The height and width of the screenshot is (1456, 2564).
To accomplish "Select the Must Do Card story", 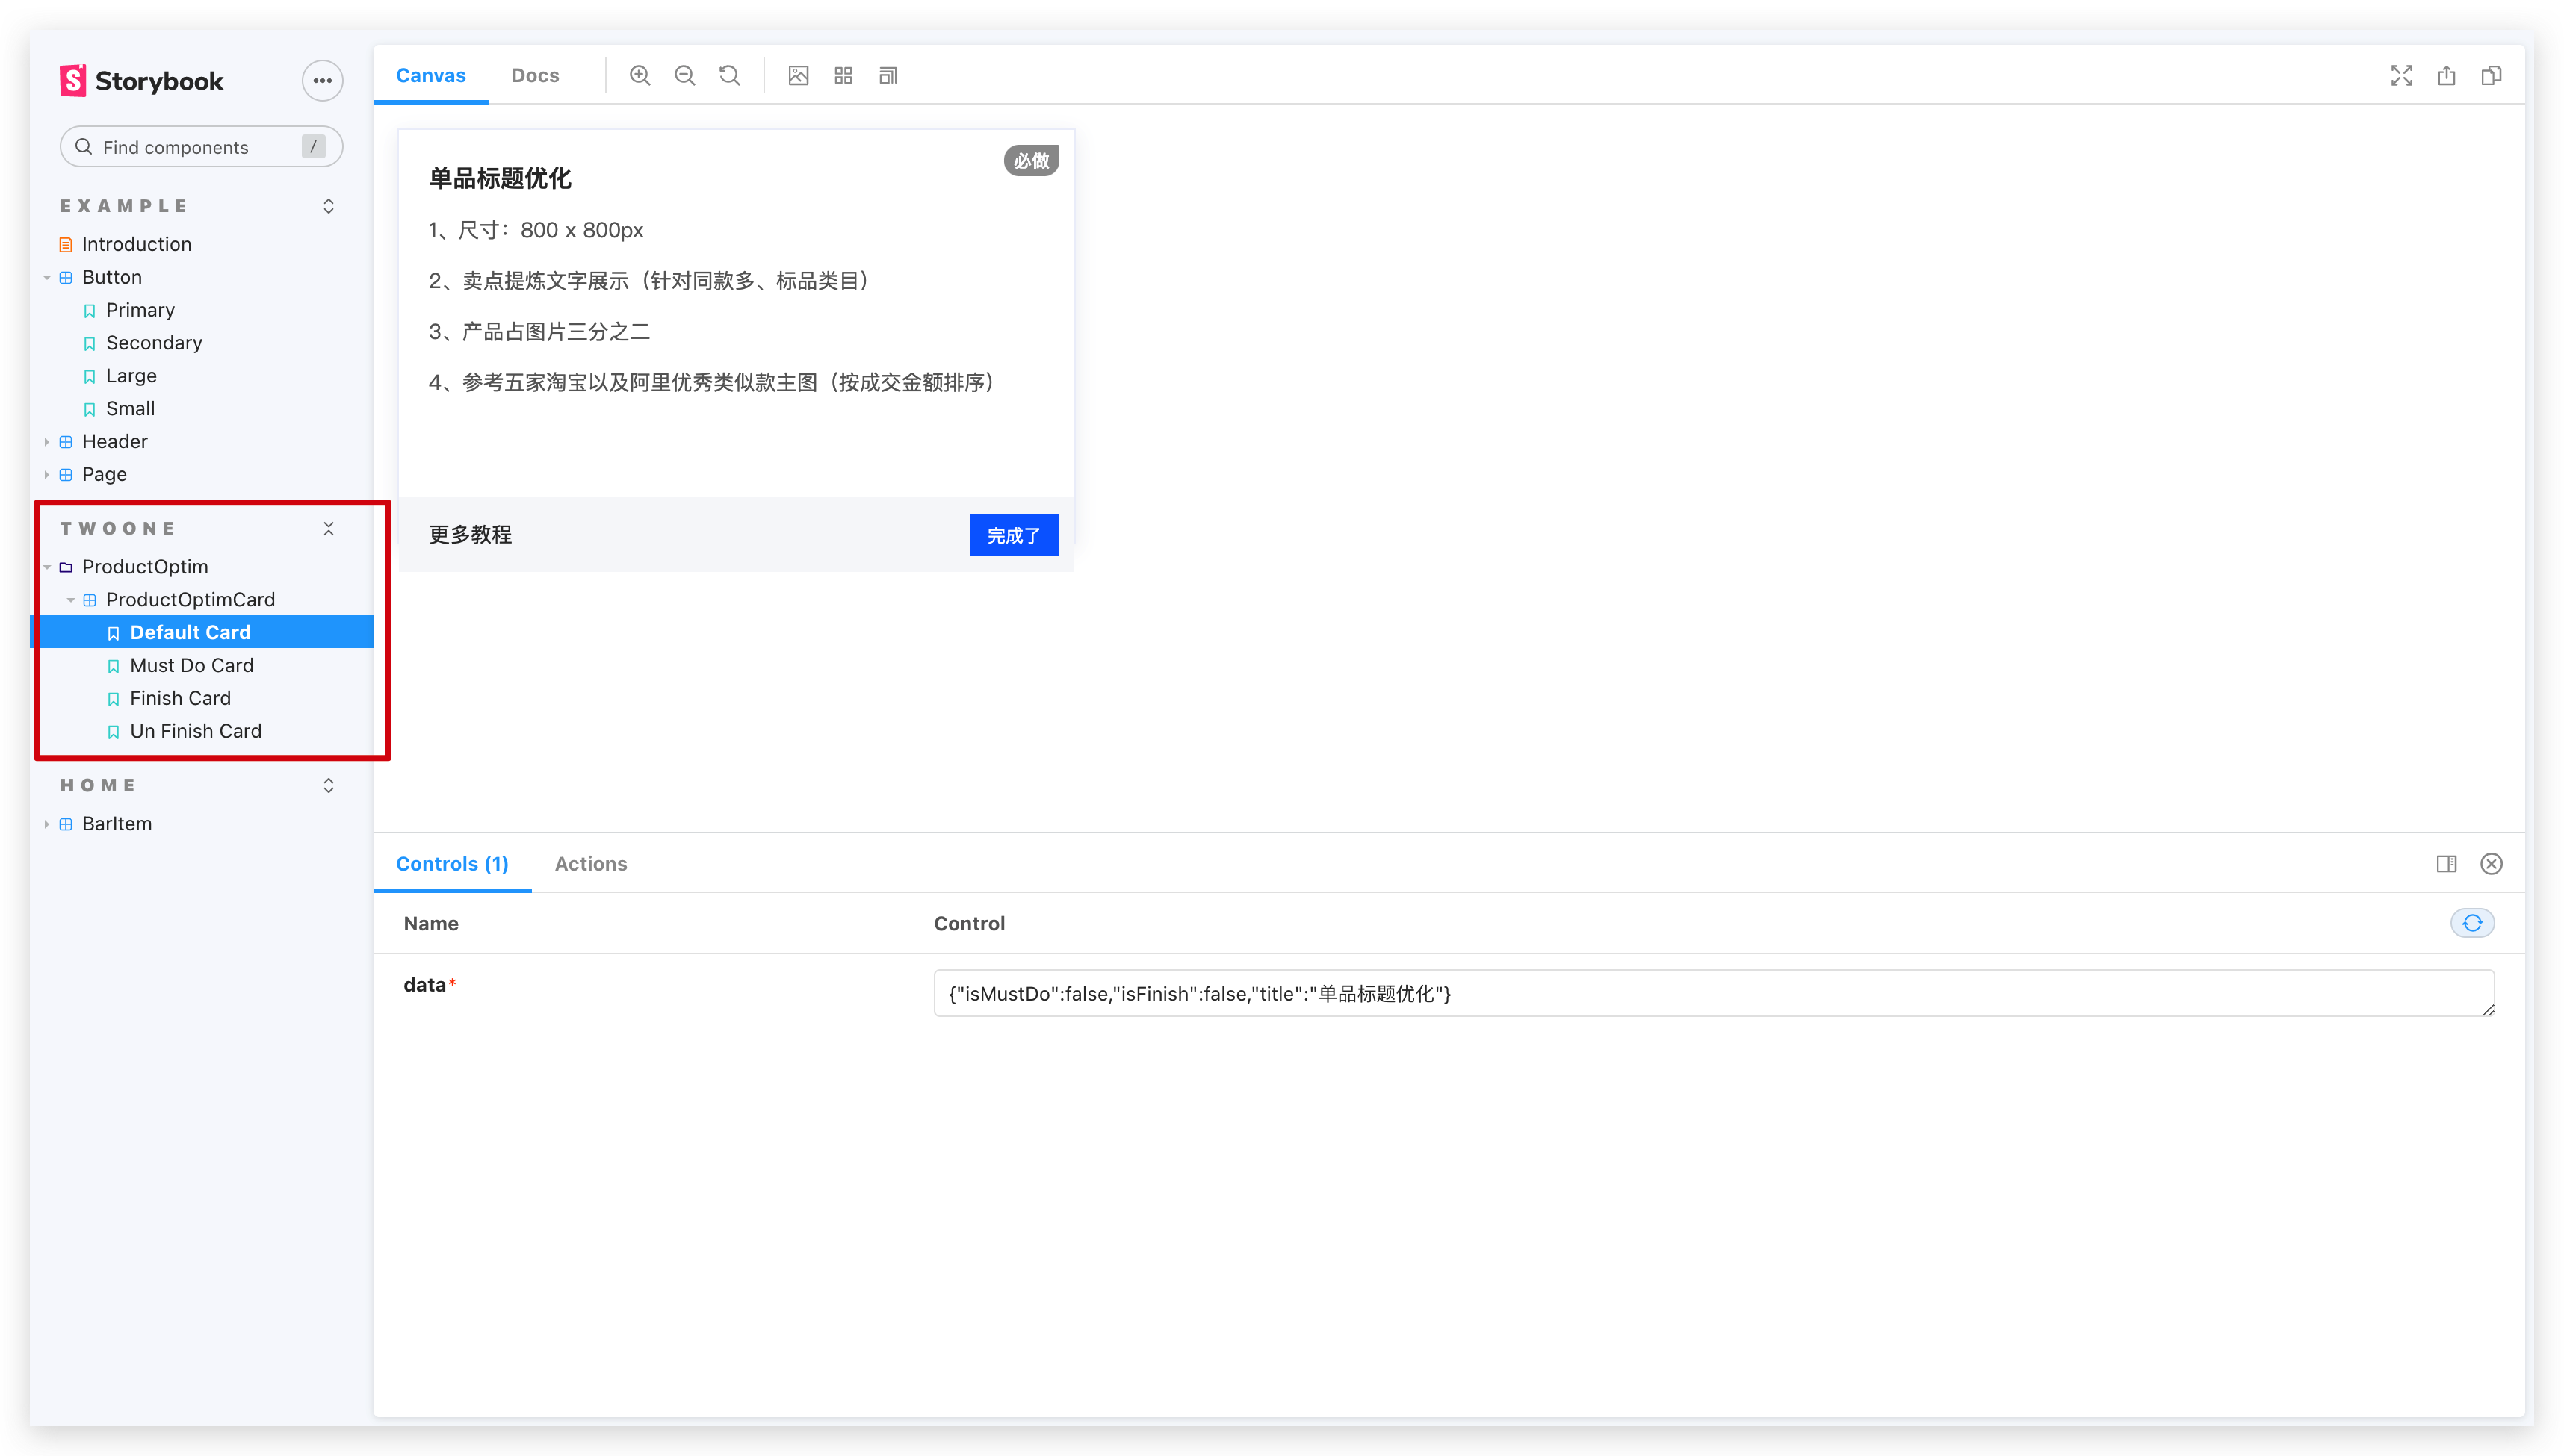I will (191, 665).
